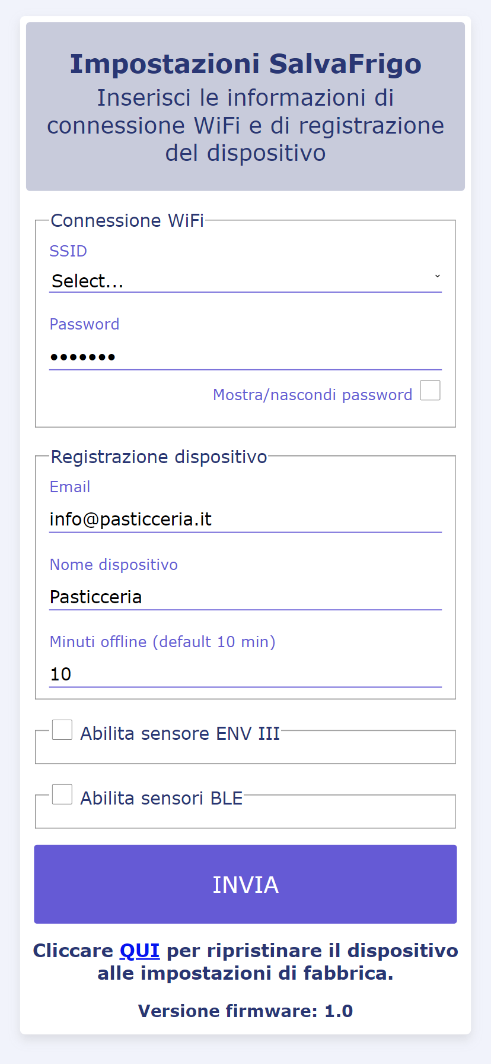The width and height of the screenshot is (491, 1064).
Task: Click the Email field label
Action: [x=70, y=487]
